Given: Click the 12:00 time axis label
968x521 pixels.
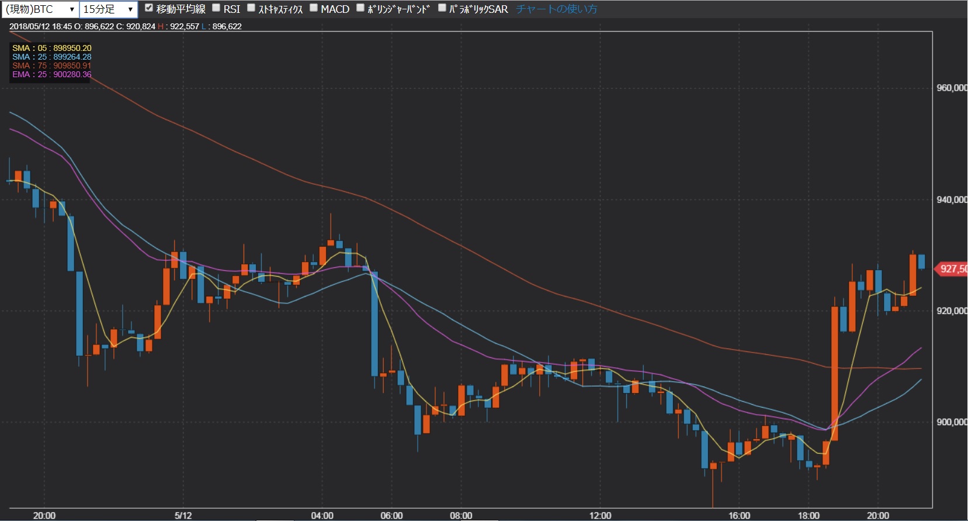Looking at the screenshot, I should [x=600, y=515].
